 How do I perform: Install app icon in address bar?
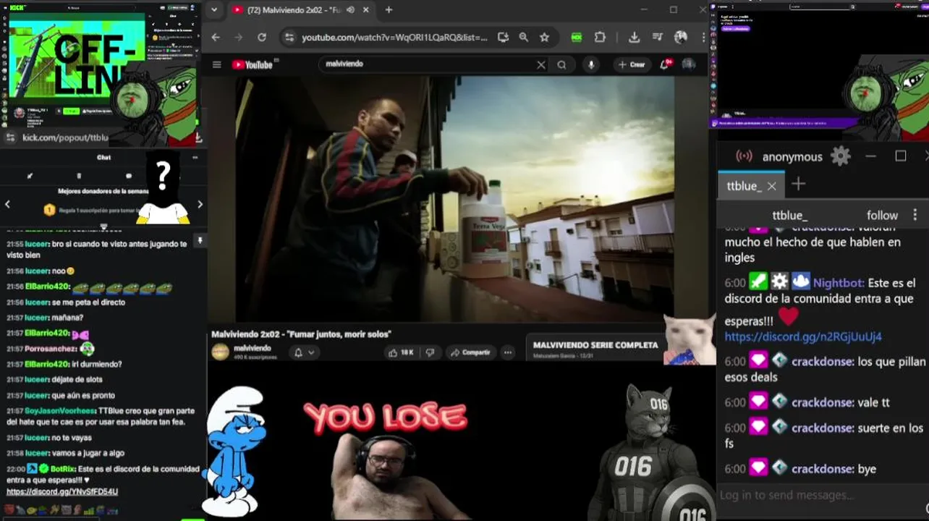pos(503,38)
